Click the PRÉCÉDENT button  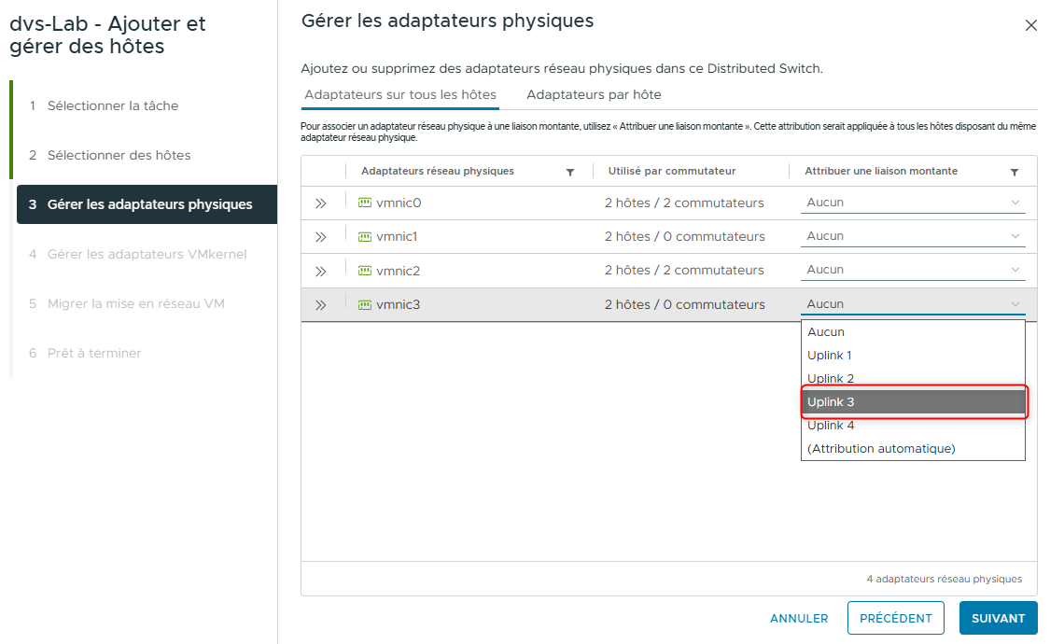(895, 618)
